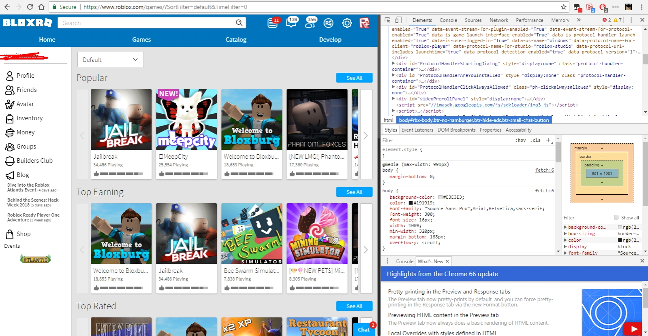Toggle the .cls element classes button
The height and width of the screenshot is (336, 648).
pos(536,140)
